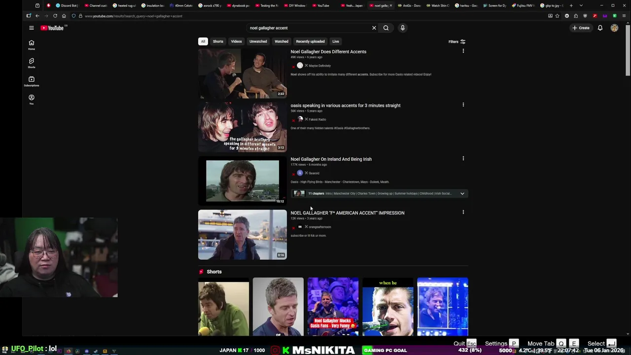Open the Filters button for search results
The width and height of the screenshot is (631, 355).
pyautogui.click(x=457, y=42)
